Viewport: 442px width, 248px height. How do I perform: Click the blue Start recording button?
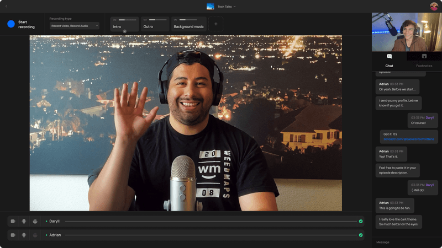point(11,24)
